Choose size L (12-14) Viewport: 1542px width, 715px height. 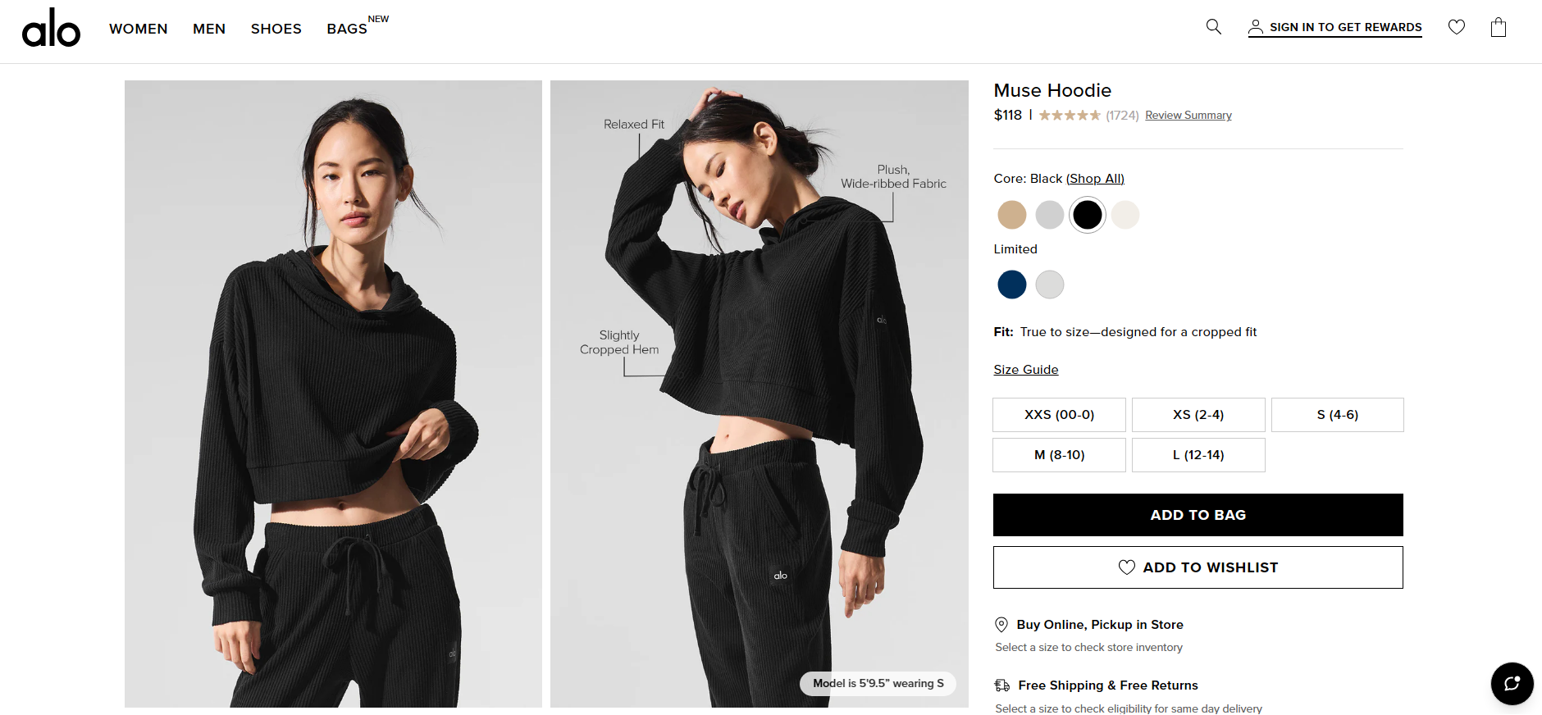tap(1198, 455)
